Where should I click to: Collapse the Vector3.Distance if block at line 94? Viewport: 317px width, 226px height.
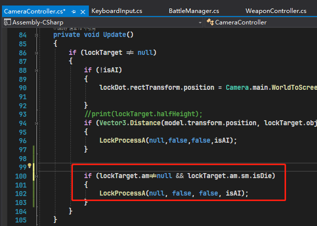pos(36,123)
